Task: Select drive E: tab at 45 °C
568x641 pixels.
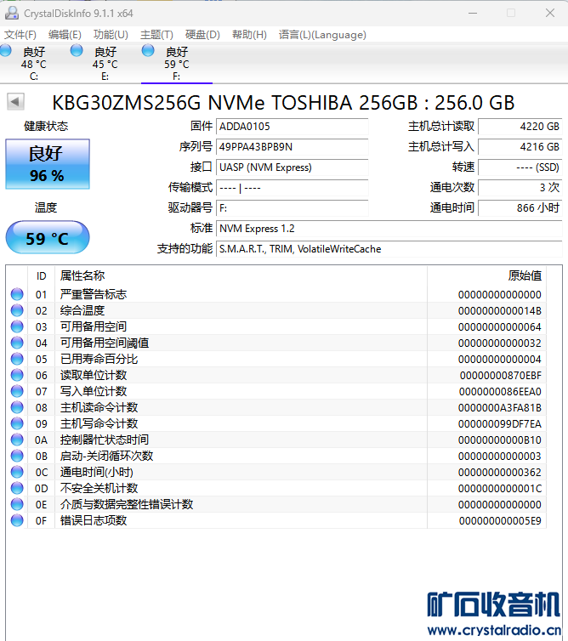Action: (x=105, y=64)
